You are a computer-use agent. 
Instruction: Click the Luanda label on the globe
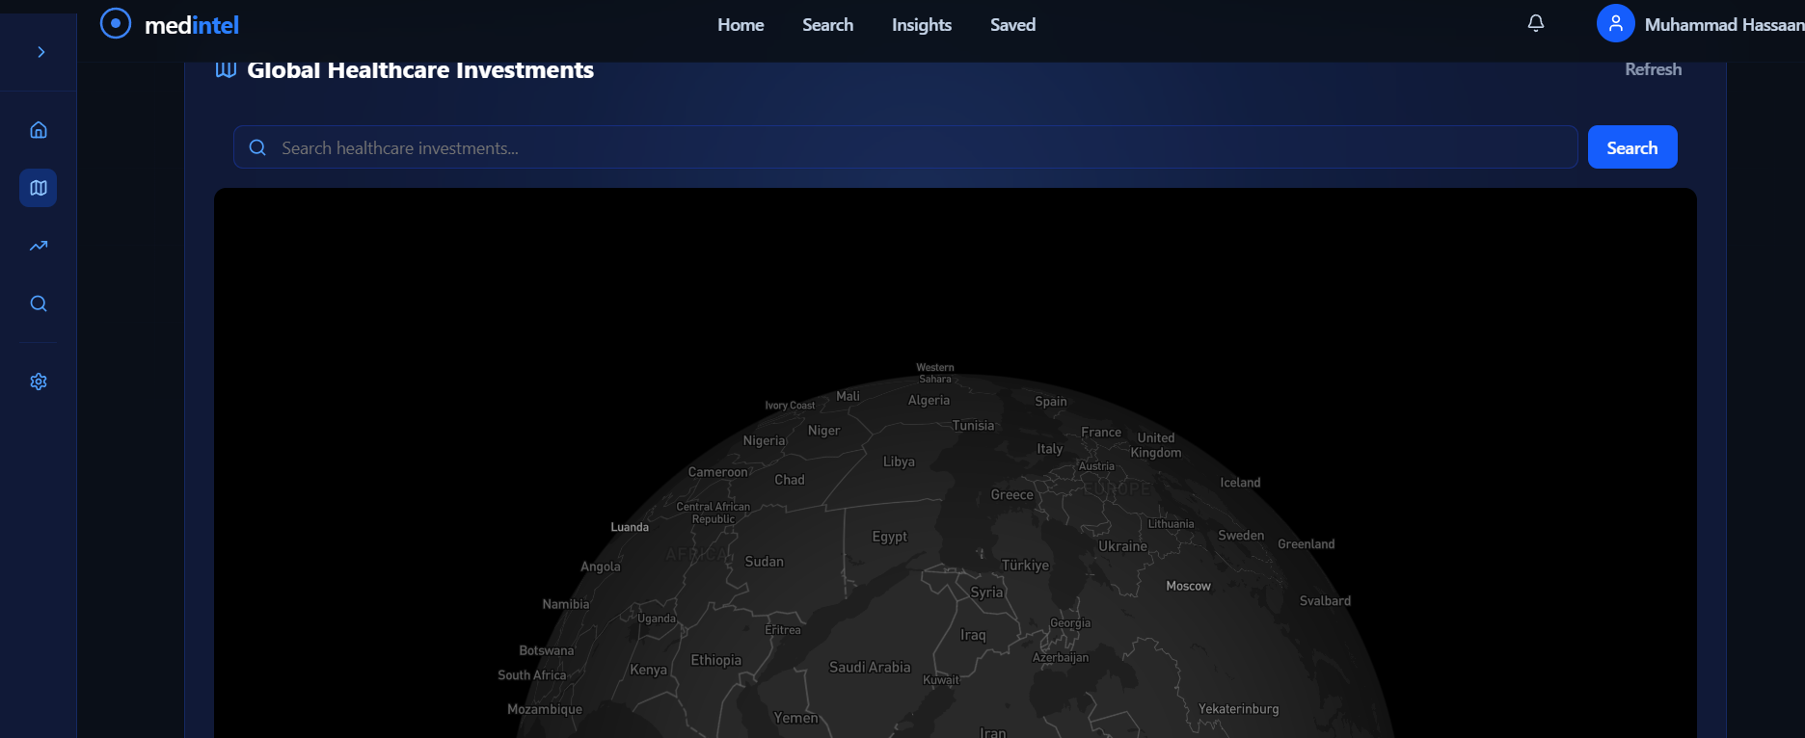[x=630, y=527]
